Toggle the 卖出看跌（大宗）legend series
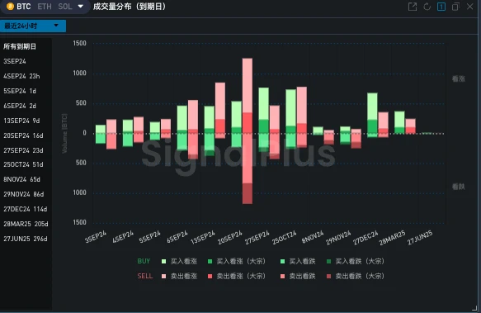The width and height of the screenshot is (481, 313). click(356, 276)
